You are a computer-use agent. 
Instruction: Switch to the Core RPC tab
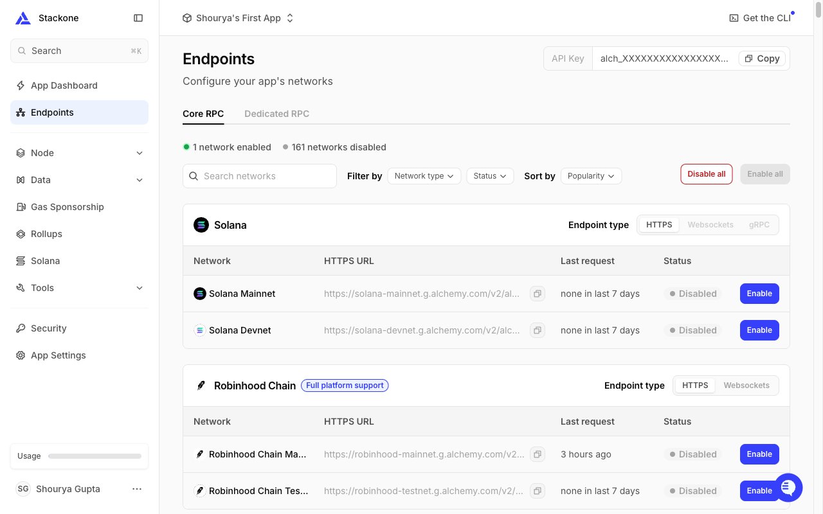click(203, 114)
